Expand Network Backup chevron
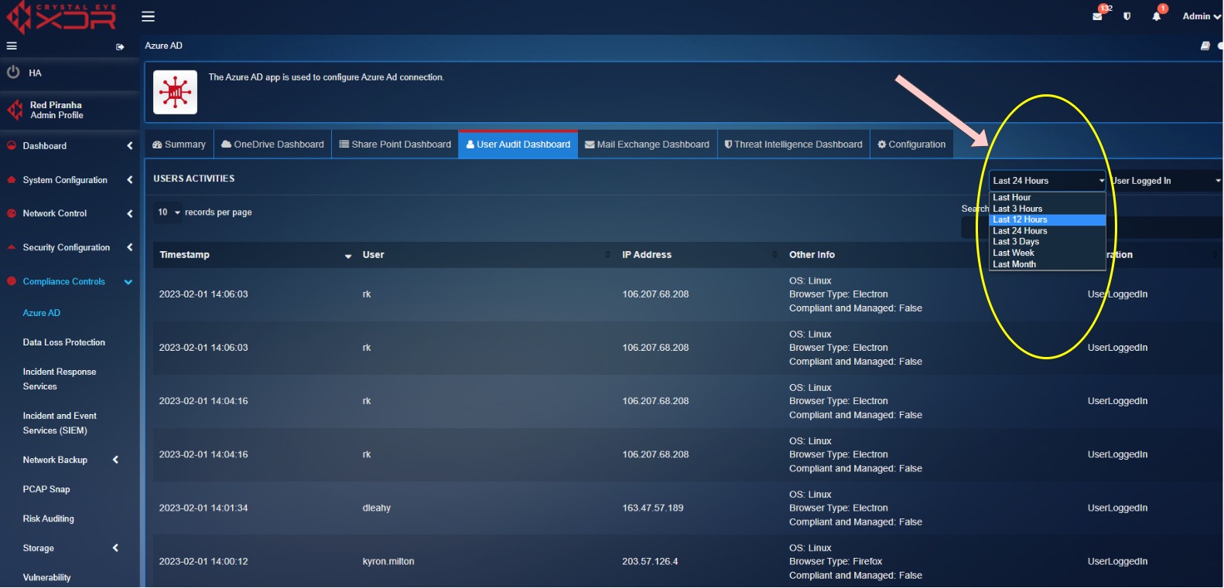The height and width of the screenshot is (588, 1224). tap(116, 460)
